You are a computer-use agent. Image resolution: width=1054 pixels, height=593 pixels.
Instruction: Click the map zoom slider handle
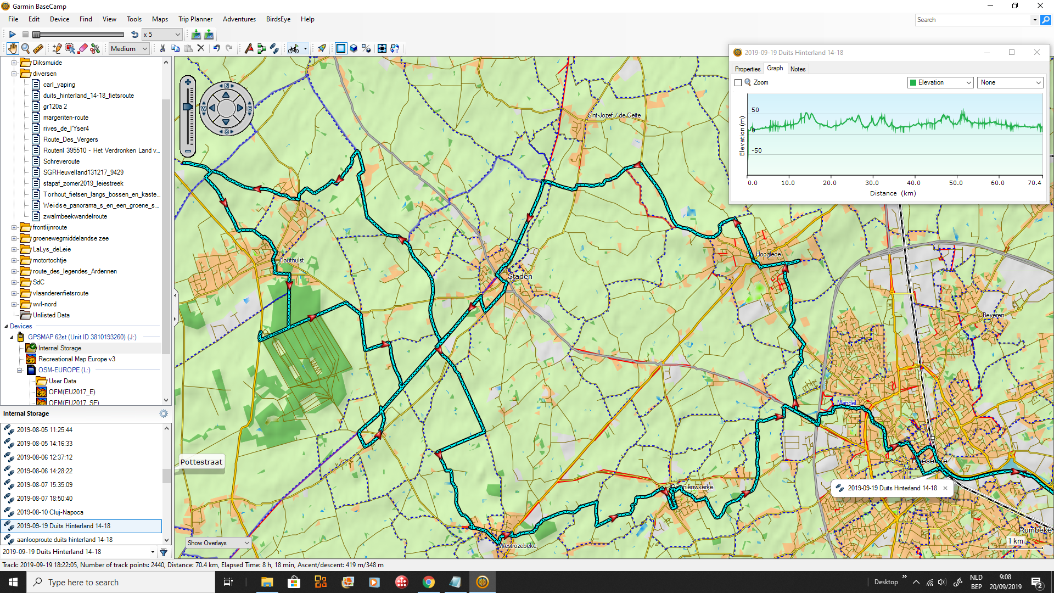(x=188, y=107)
